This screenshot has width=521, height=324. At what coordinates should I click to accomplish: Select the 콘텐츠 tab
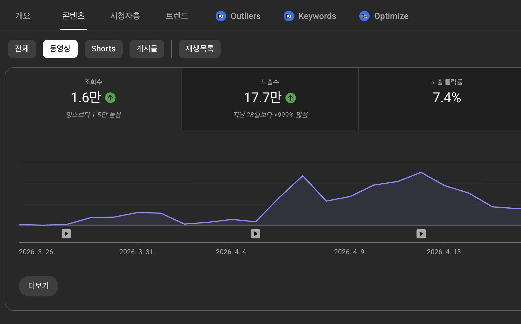pyautogui.click(x=74, y=16)
